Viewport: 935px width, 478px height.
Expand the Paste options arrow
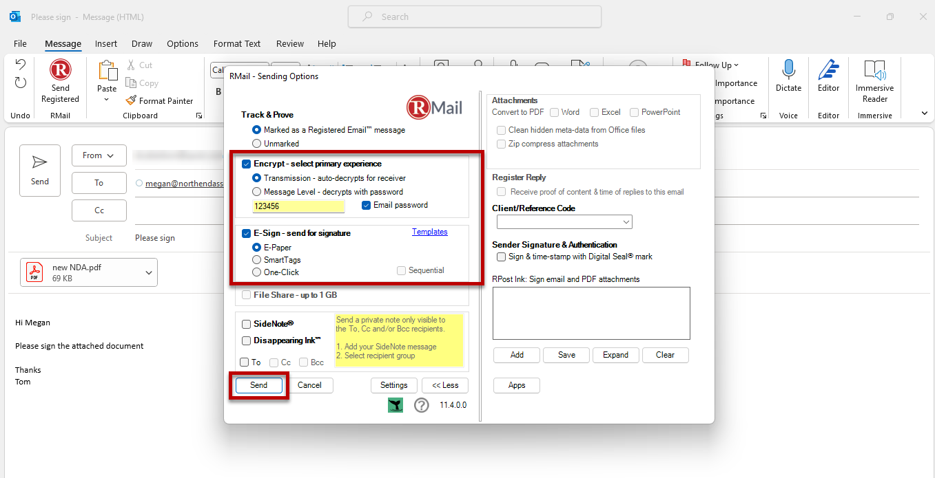click(x=107, y=99)
